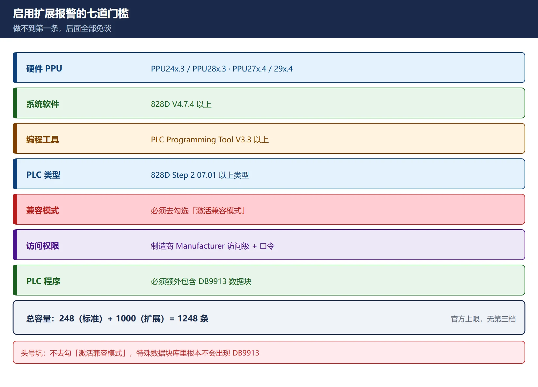The width and height of the screenshot is (538, 387).
Task: Click the 编程工具 row label
Action: [43, 139]
